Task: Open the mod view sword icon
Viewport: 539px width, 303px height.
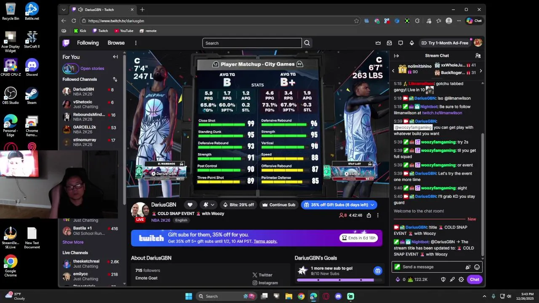Action: click(452, 279)
